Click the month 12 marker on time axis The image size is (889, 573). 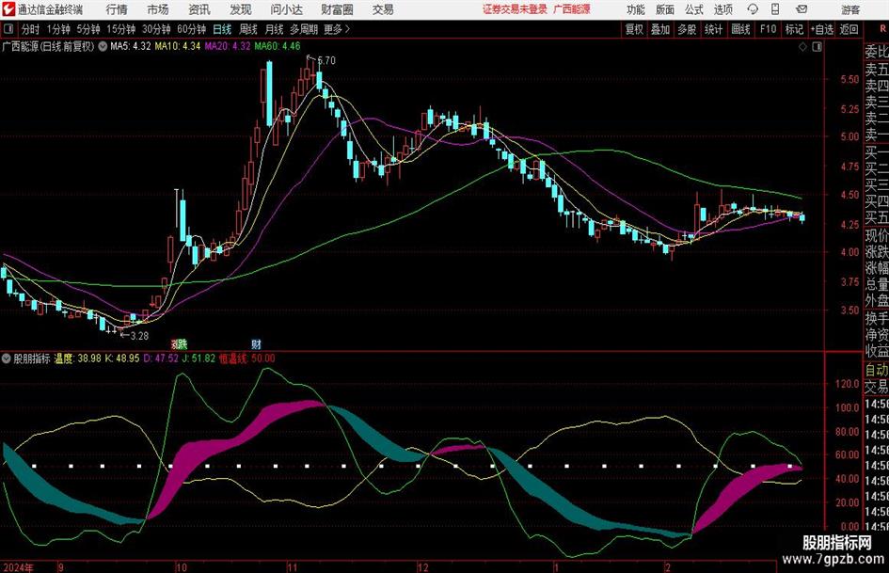423,567
